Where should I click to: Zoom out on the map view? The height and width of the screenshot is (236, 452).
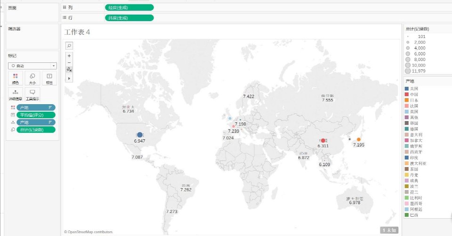(69, 63)
